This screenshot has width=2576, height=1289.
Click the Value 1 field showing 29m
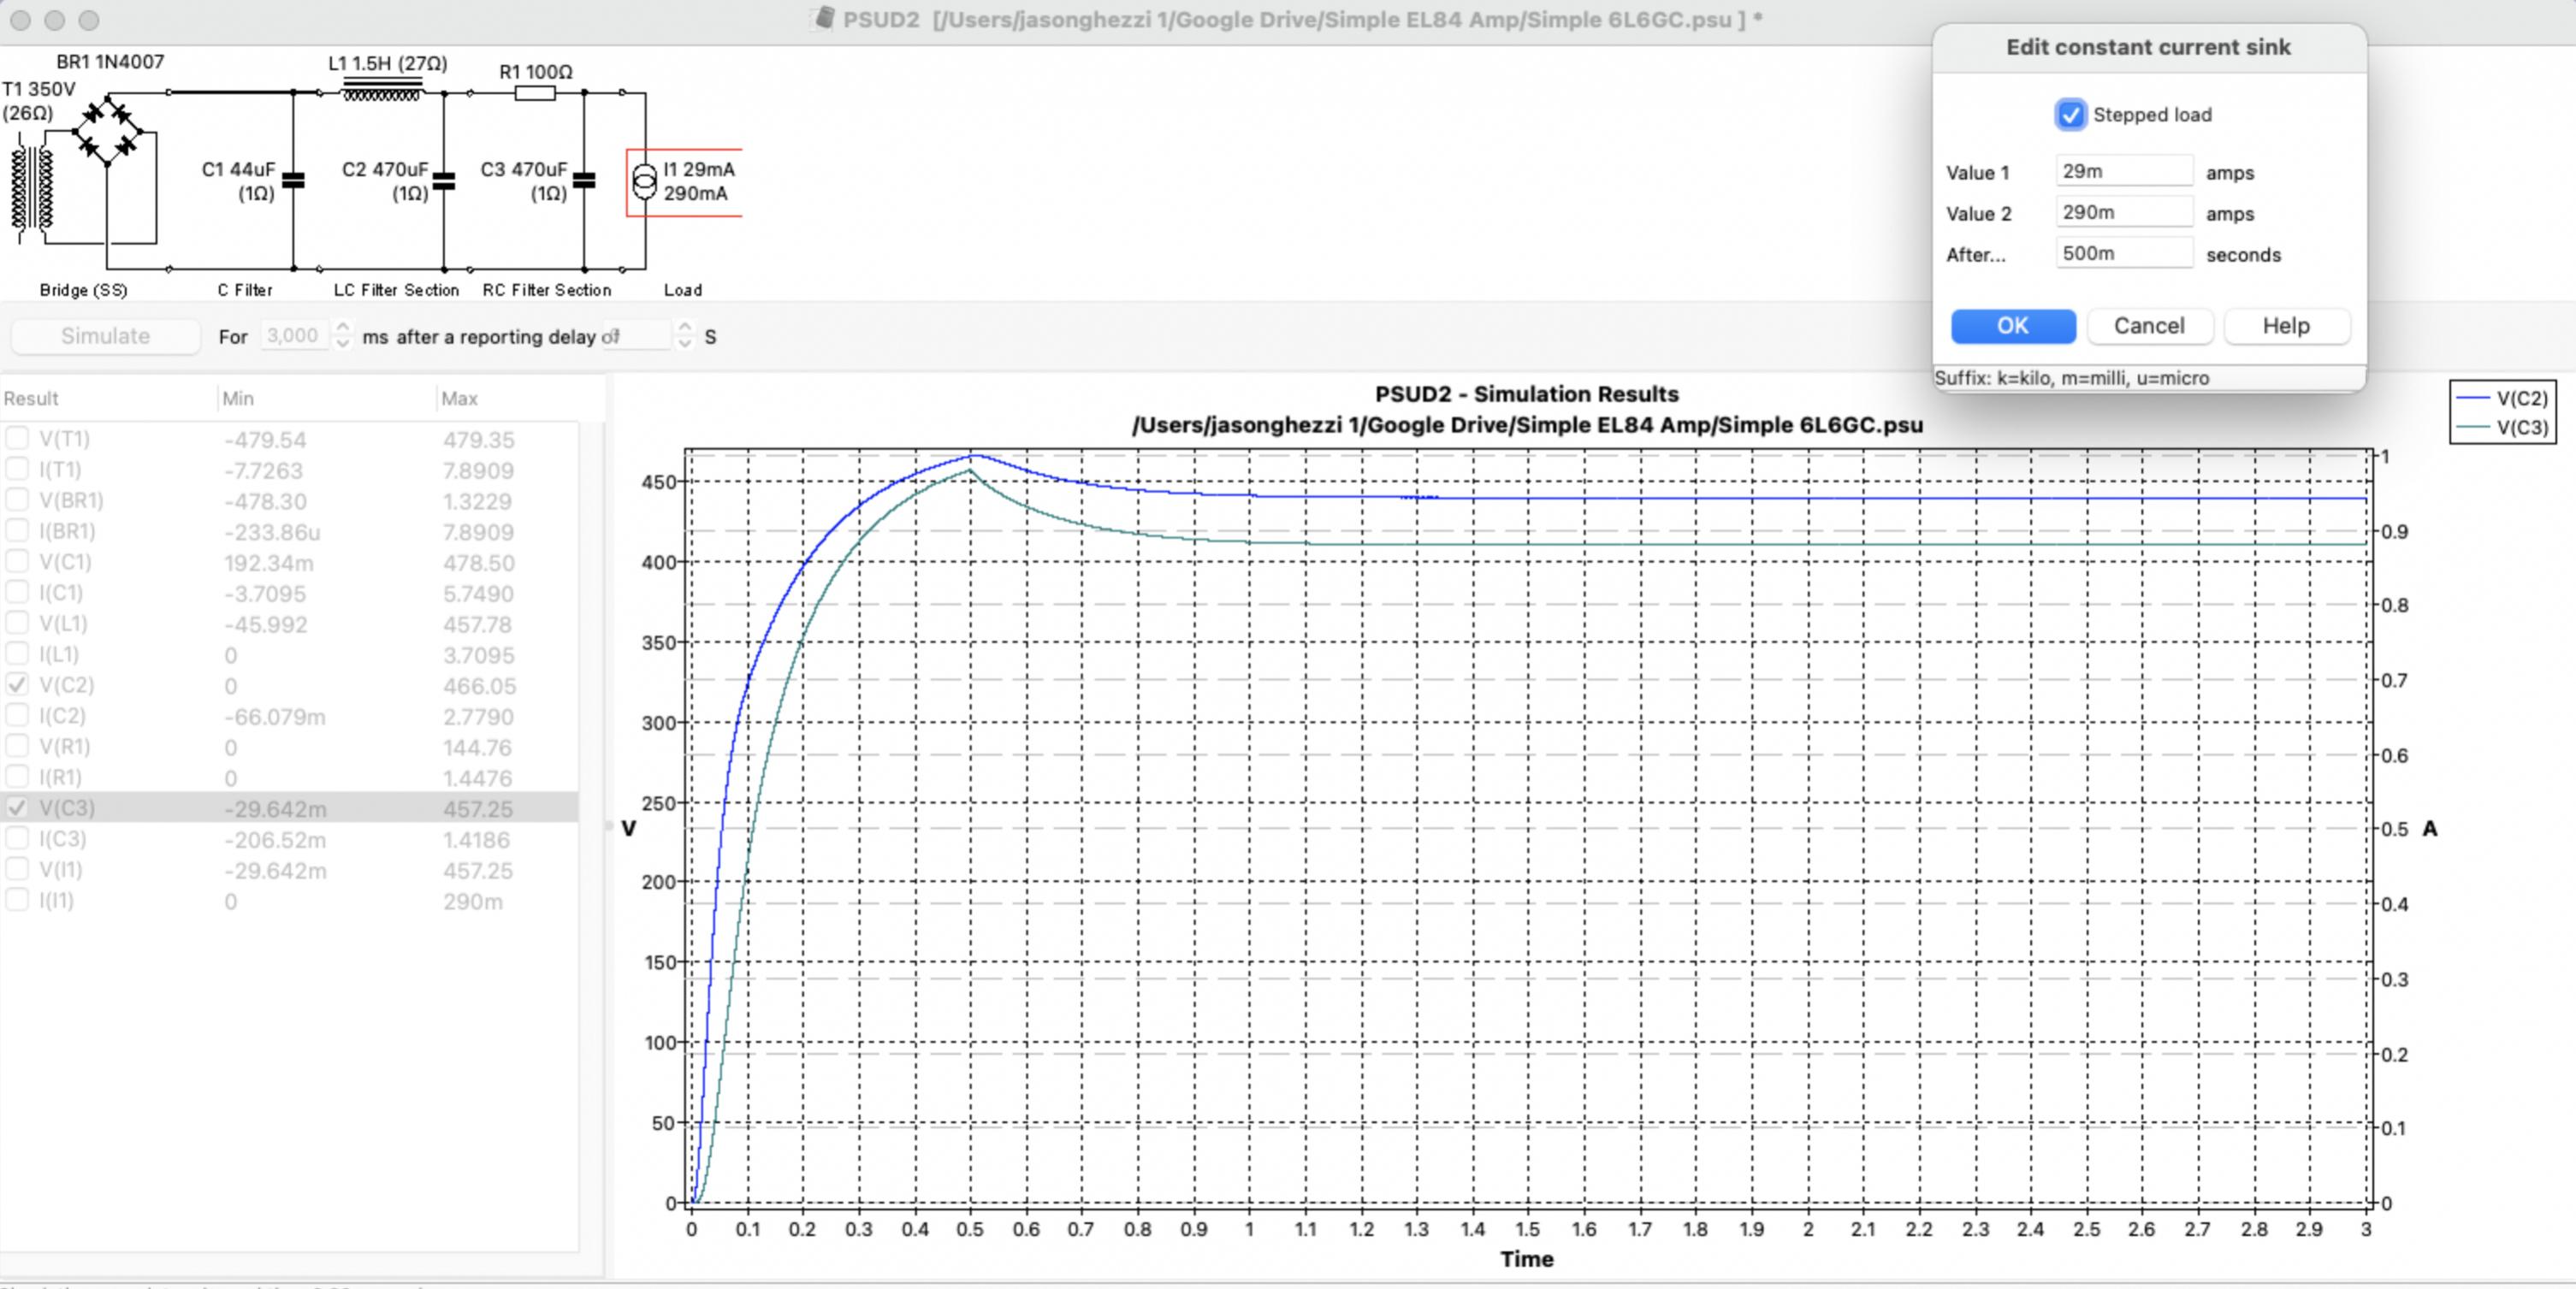[x=2124, y=171]
